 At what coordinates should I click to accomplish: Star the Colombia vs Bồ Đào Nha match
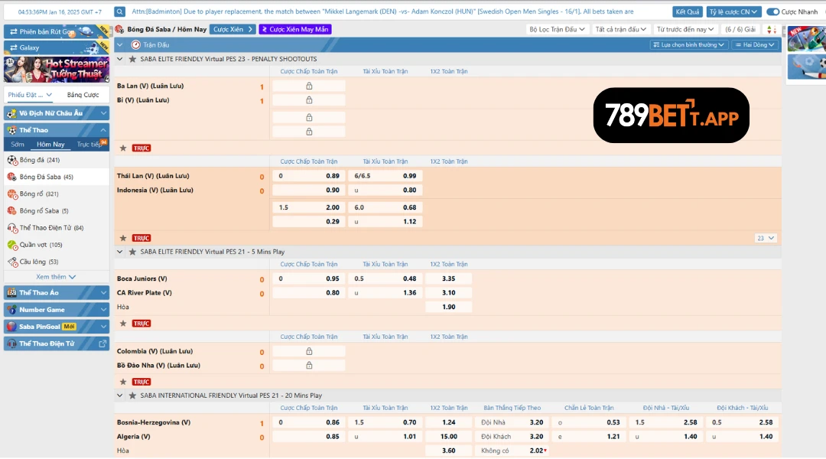[123, 382]
